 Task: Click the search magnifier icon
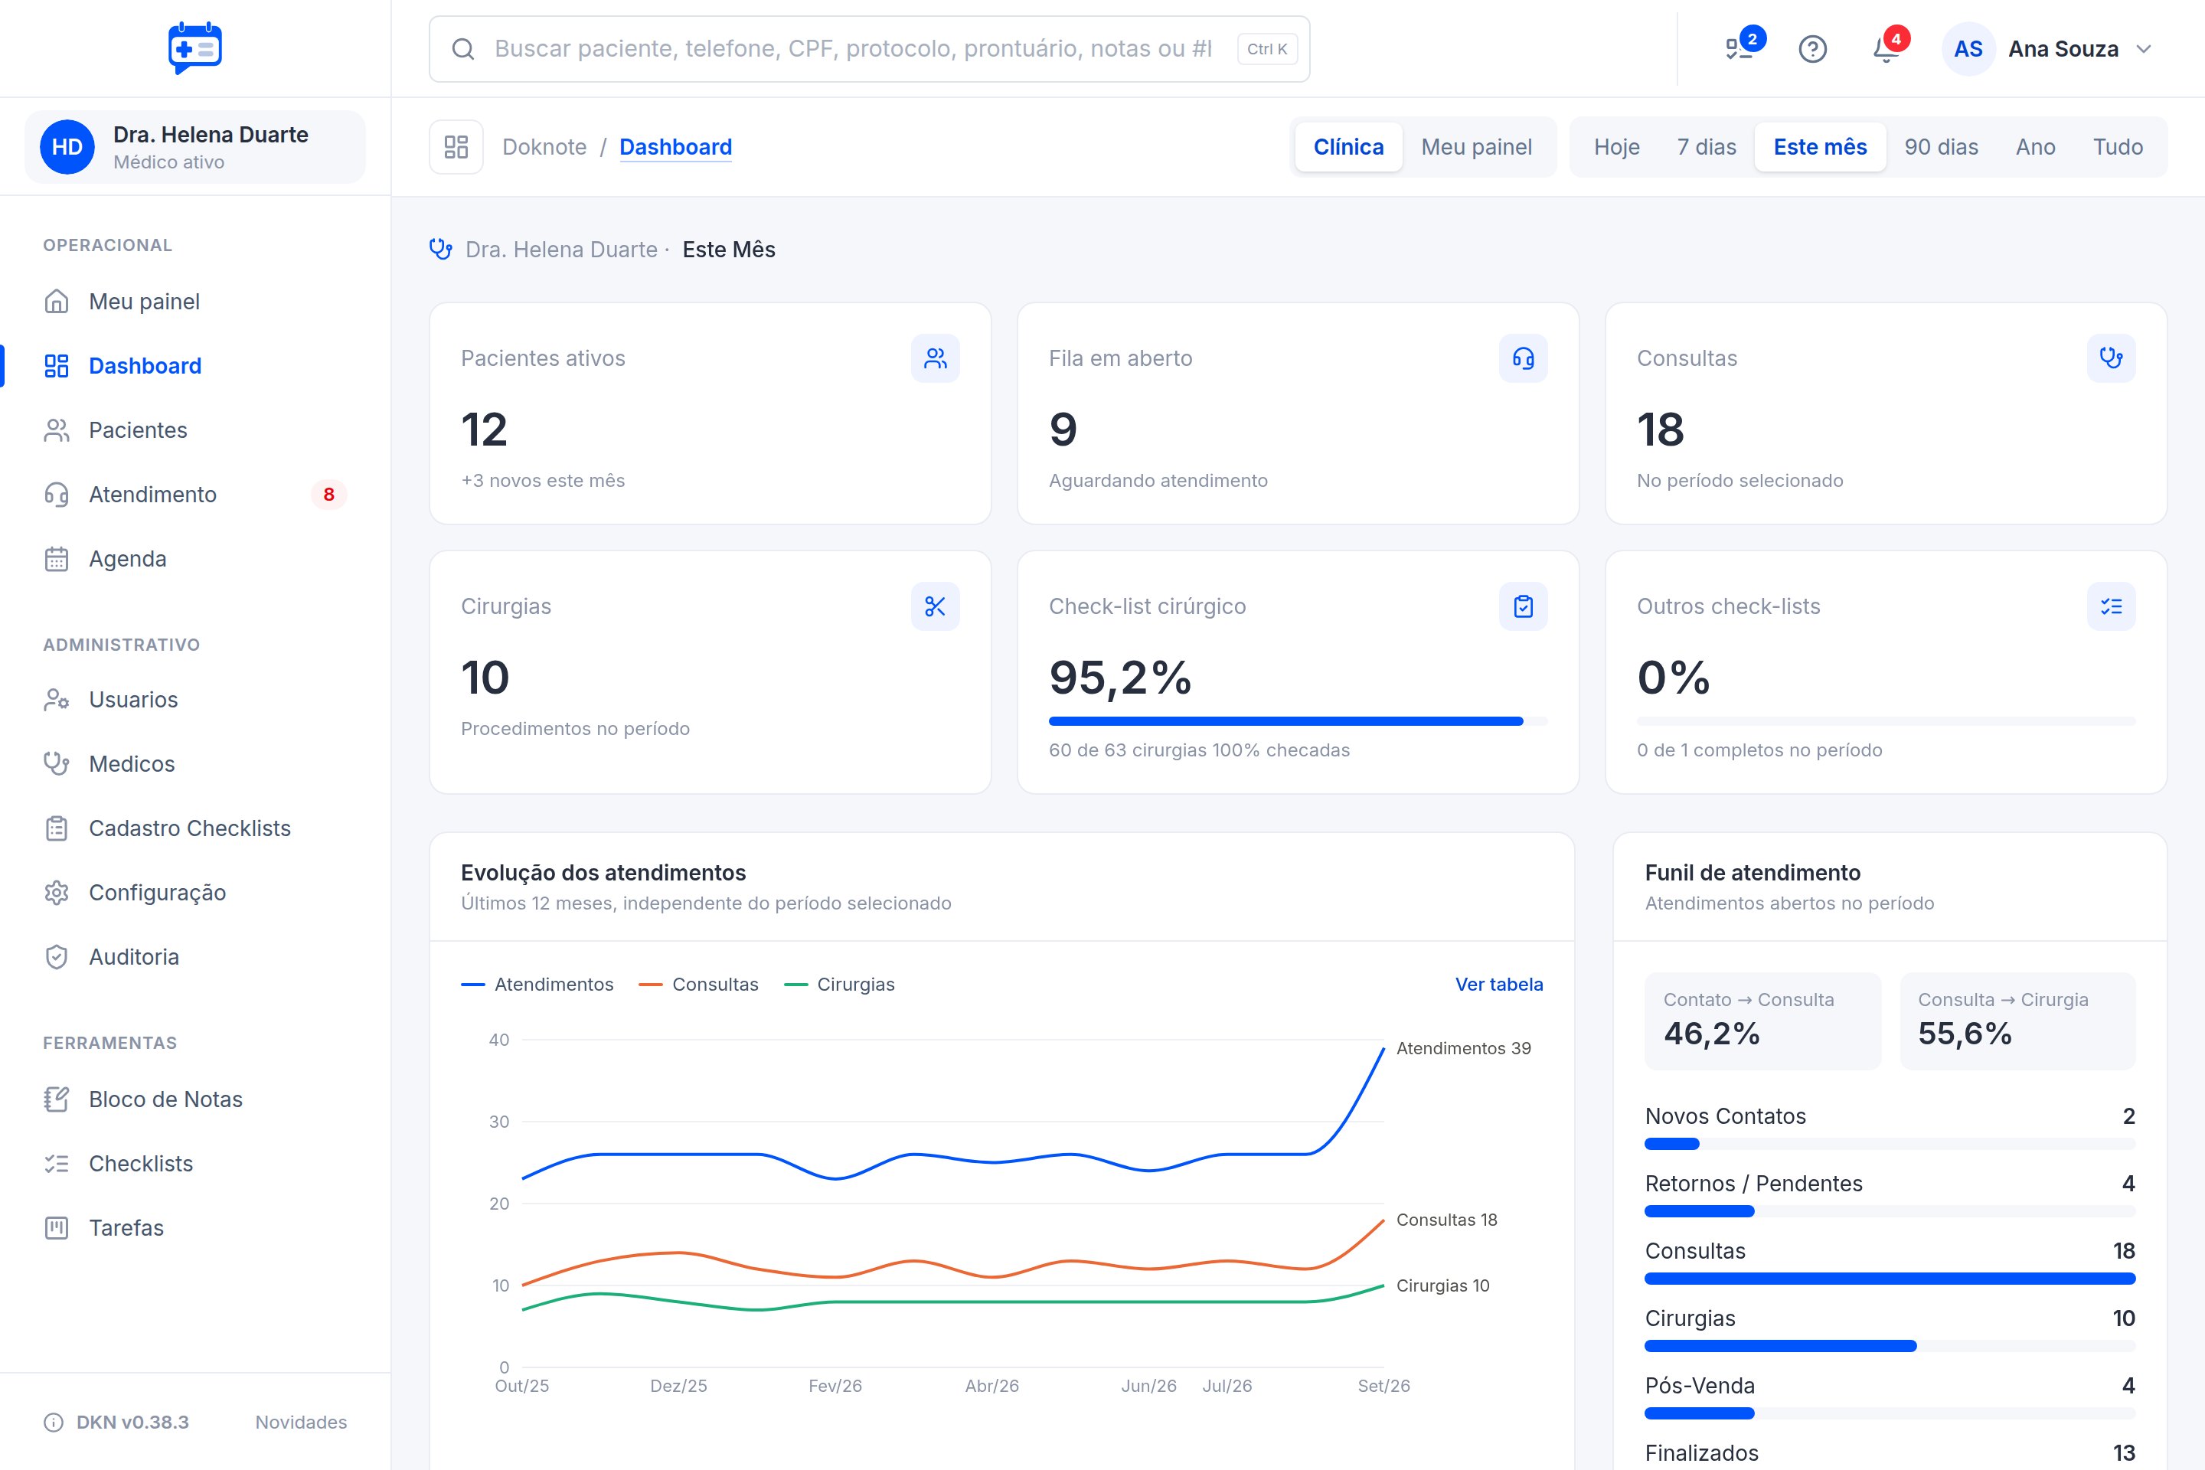point(463,49)
